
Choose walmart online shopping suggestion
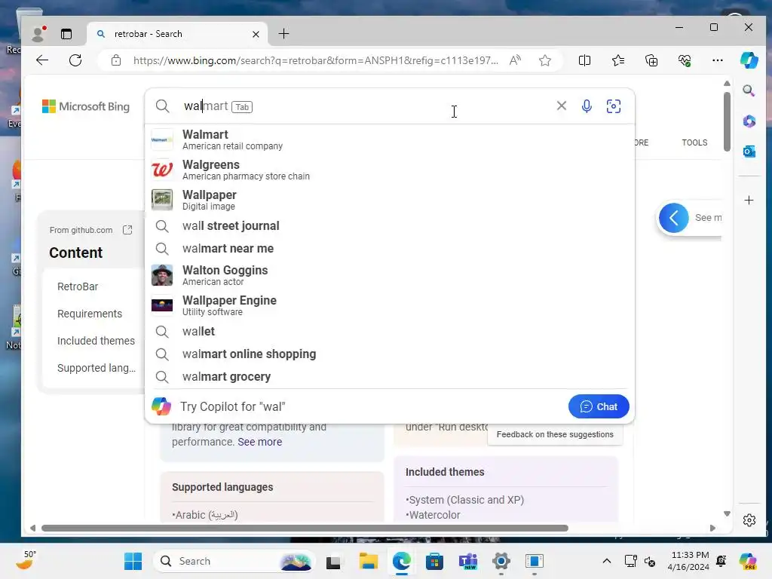[x=390, y=354]
